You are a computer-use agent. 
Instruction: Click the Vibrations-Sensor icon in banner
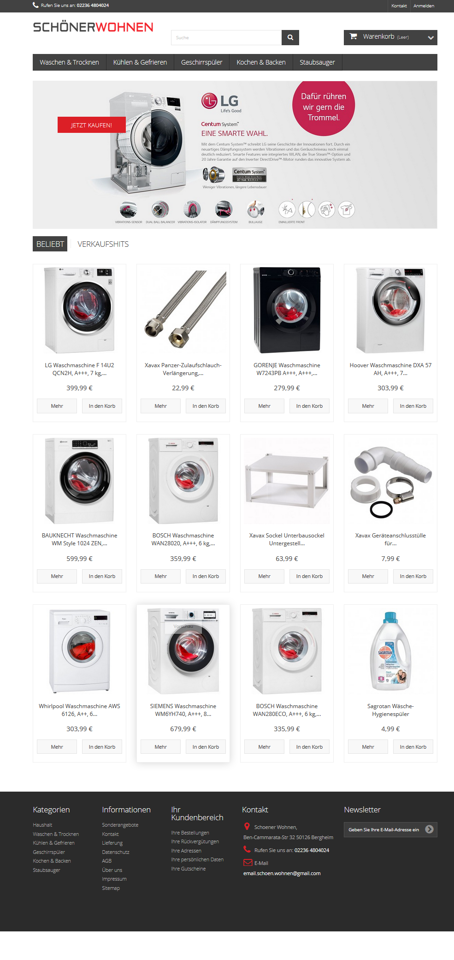pos(129,209)
